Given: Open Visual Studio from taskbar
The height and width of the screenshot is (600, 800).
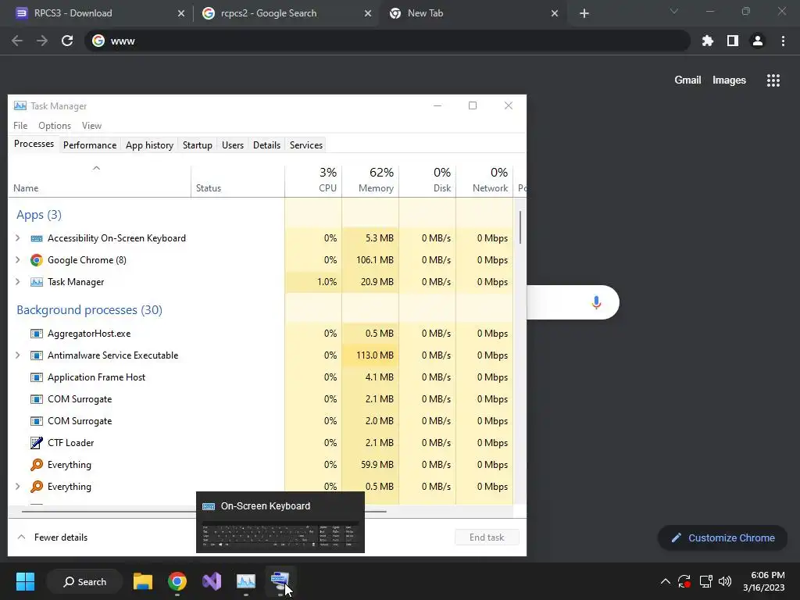Looking at the screenshot, I should [211, 581].
